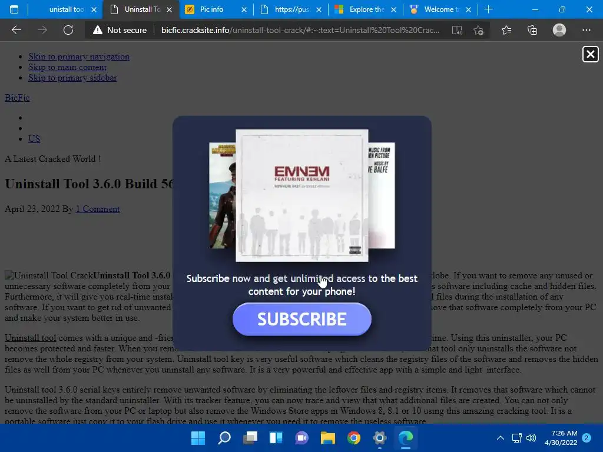
Task: Open the Chat taskbar icon
Action: 302,438
